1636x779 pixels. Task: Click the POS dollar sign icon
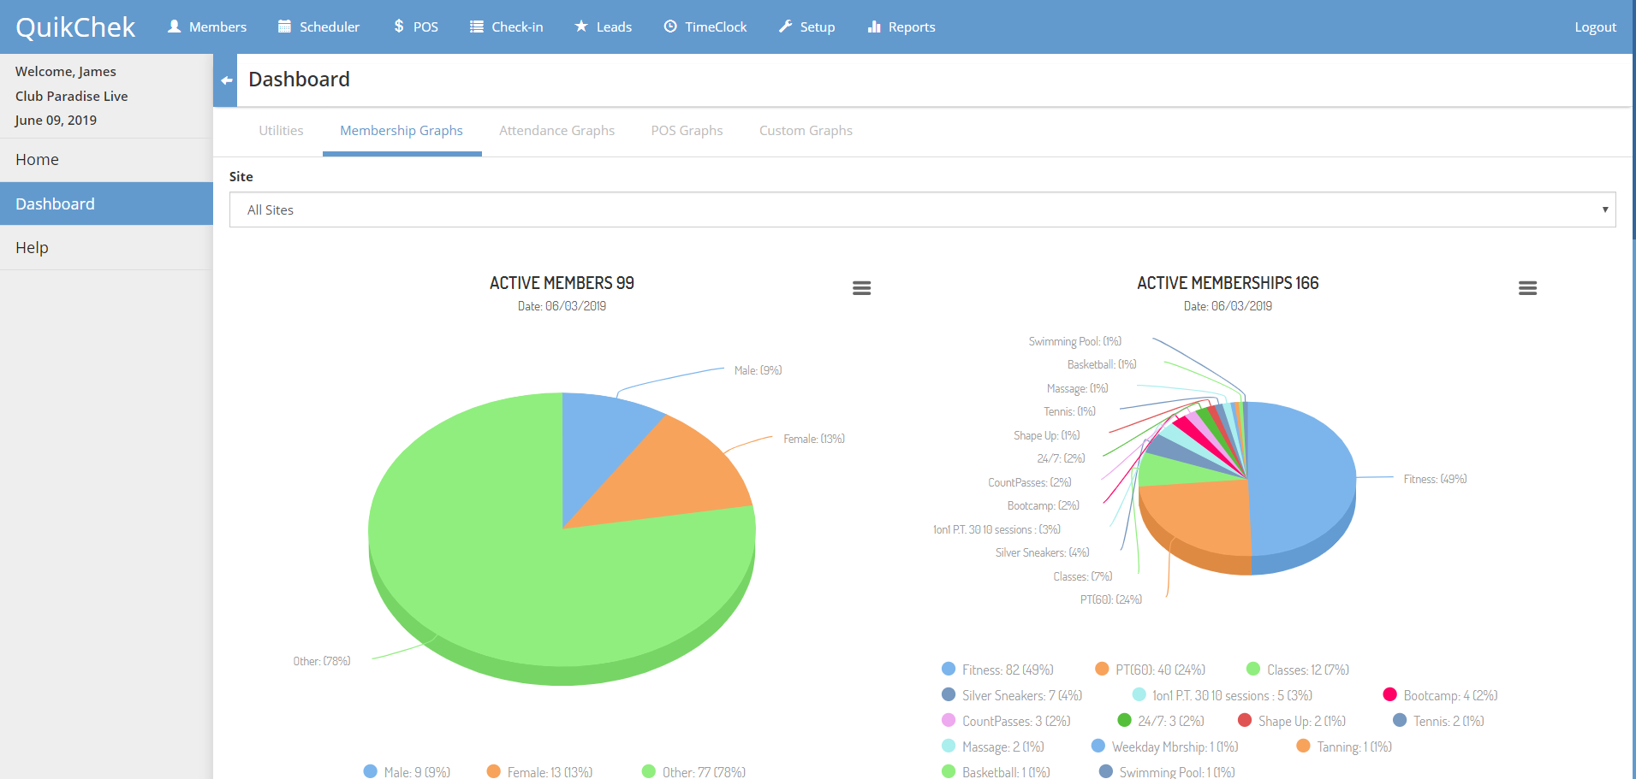[x=399, y=27]
